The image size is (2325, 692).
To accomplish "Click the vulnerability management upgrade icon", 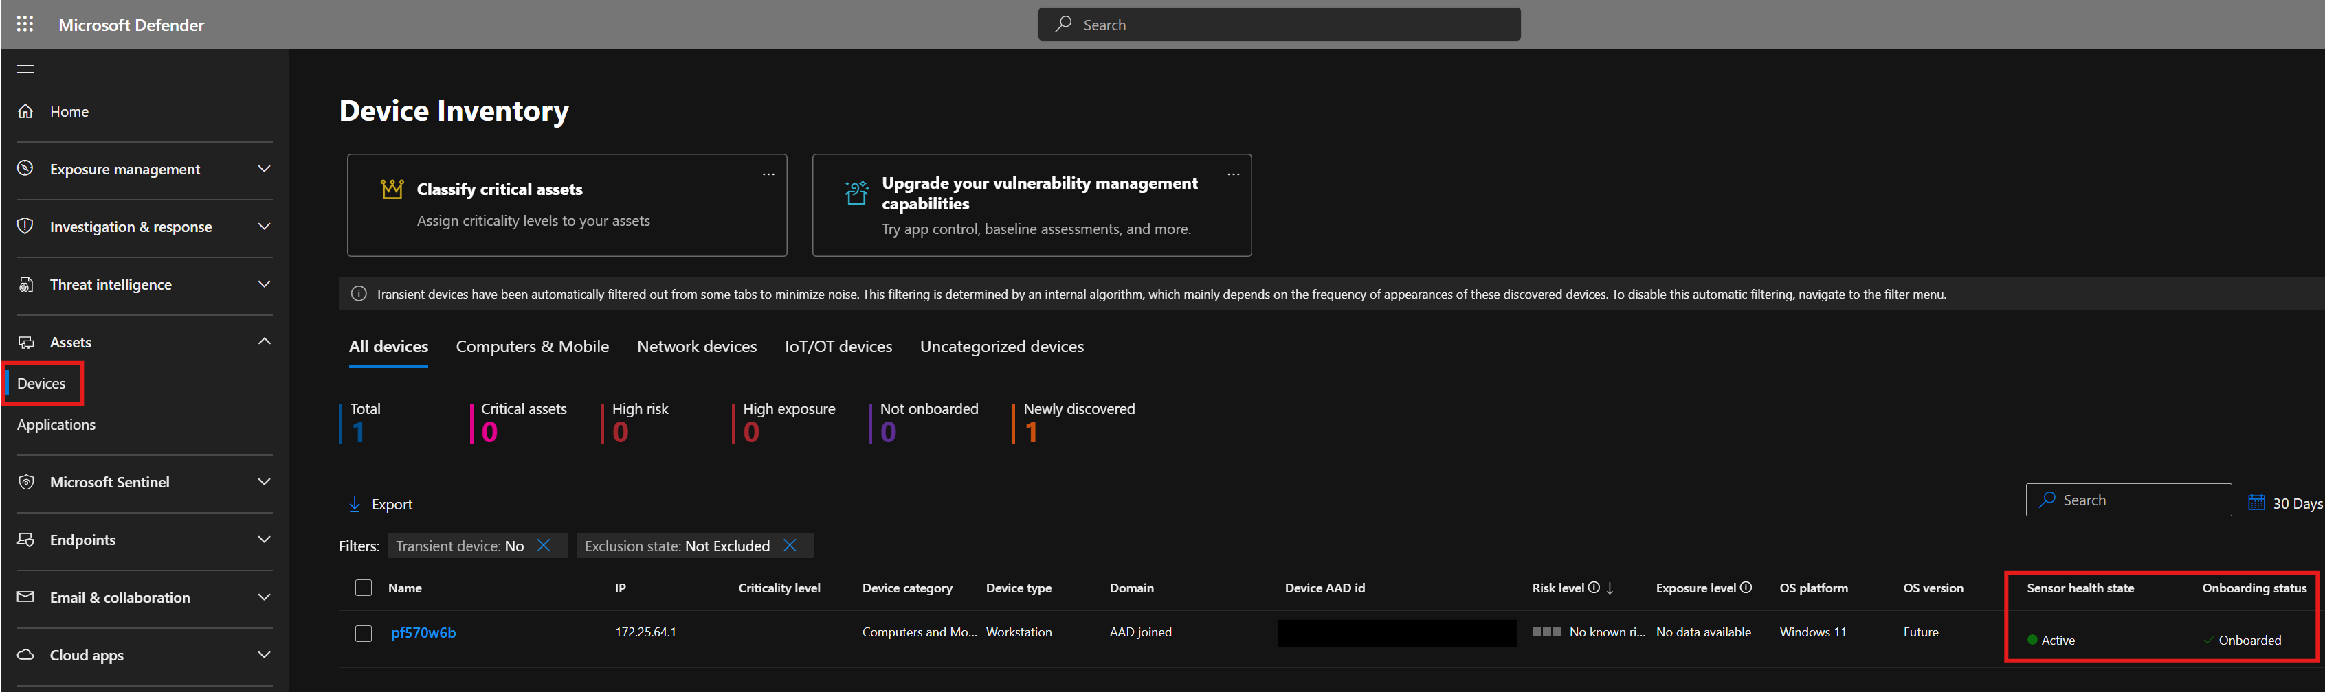I will (x=856, y=193).
